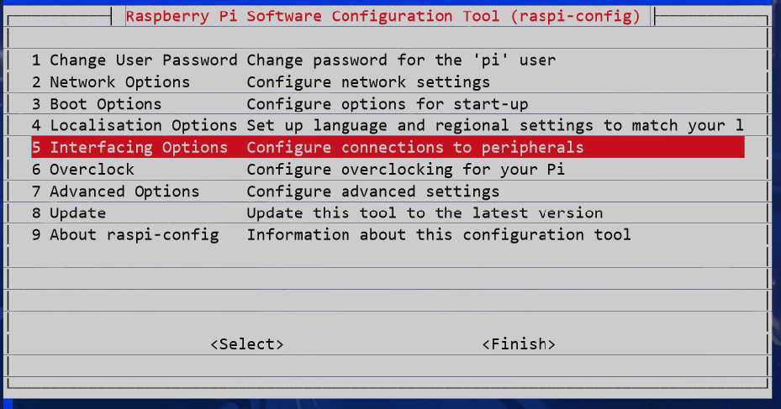This screenshot has height=409, width=781.
Task: Click 'Update this tool to the latest version' text
Action: click(425, 213)
